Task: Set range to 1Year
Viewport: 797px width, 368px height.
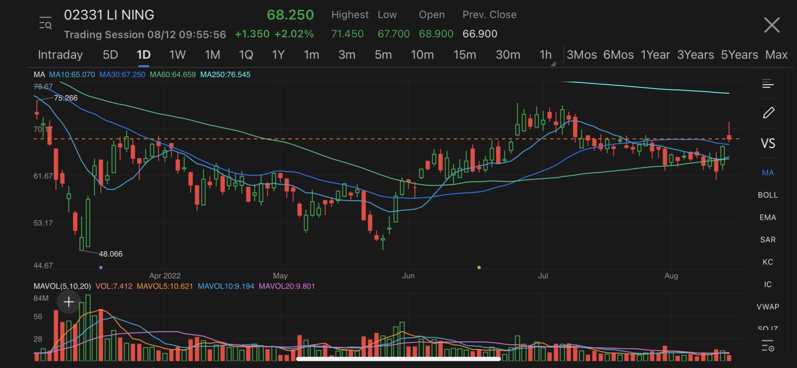Action: click(655, 54)
